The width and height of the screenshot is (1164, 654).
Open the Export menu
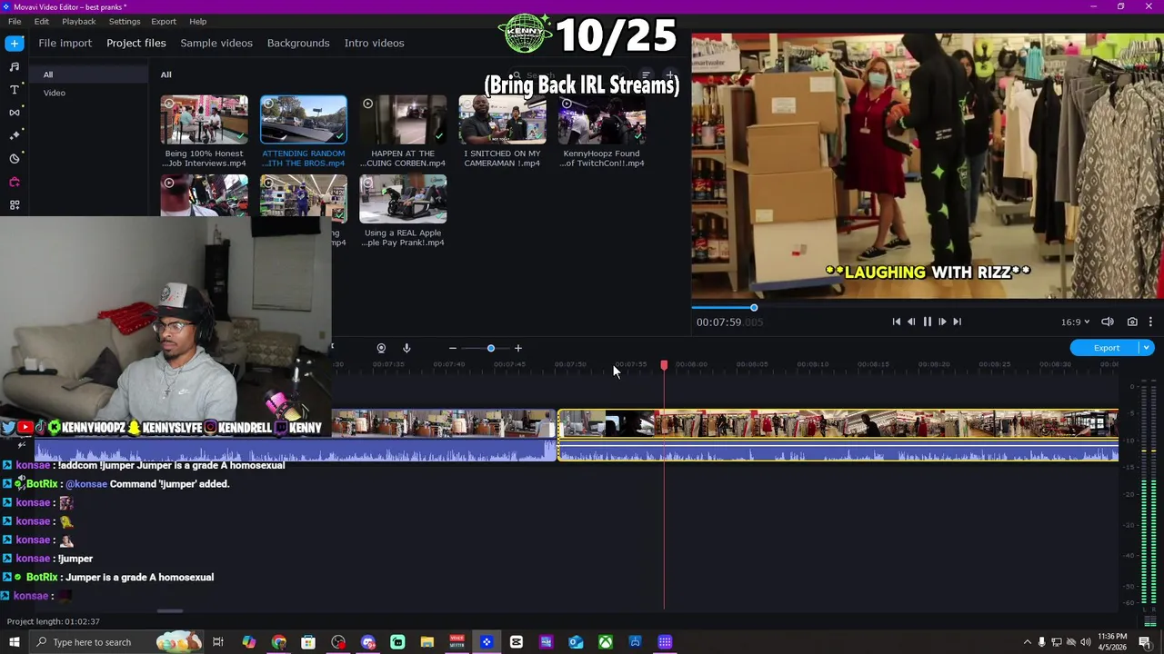164,21
